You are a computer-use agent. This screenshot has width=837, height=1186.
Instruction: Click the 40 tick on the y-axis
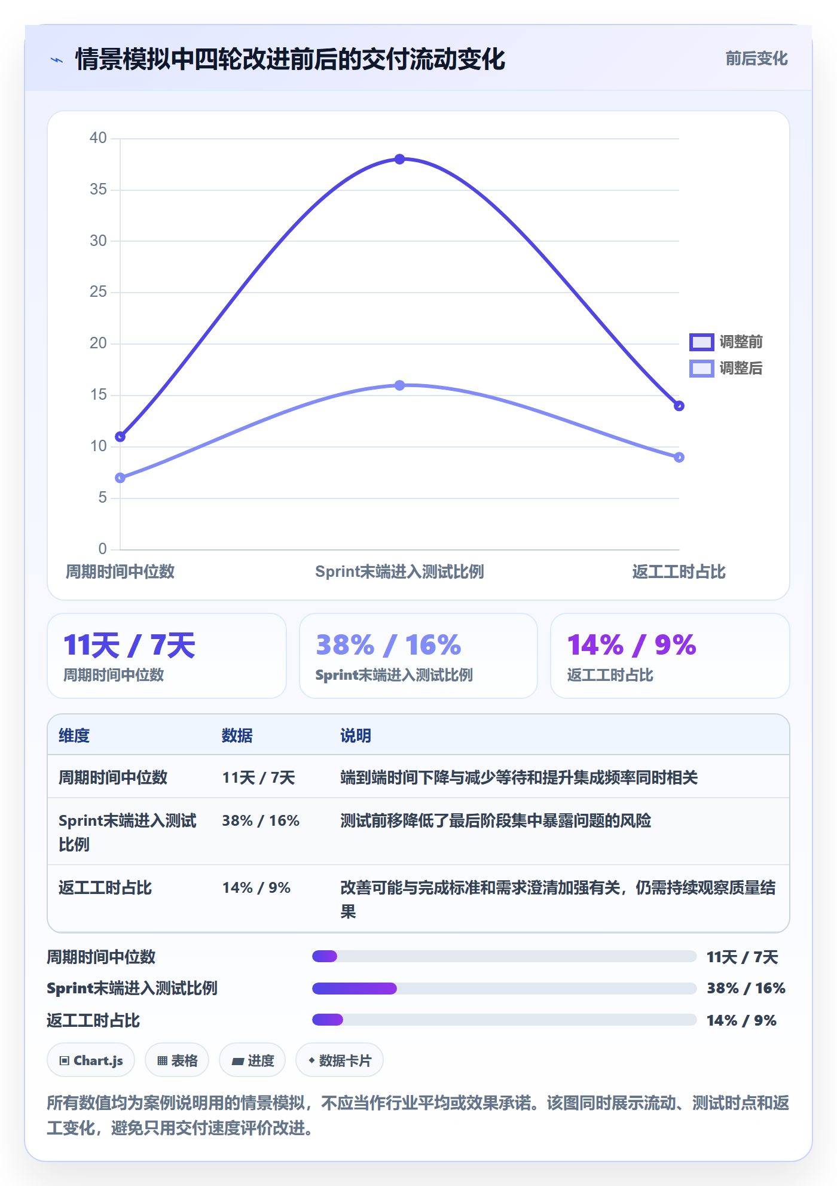[98, 138]
